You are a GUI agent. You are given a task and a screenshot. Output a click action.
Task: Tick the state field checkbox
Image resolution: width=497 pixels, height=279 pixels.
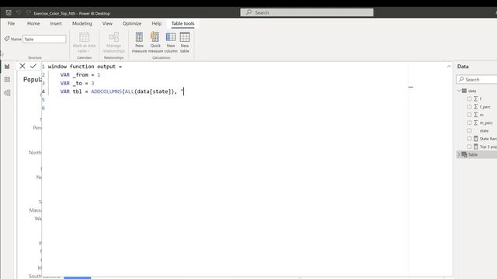coord(469,131)
